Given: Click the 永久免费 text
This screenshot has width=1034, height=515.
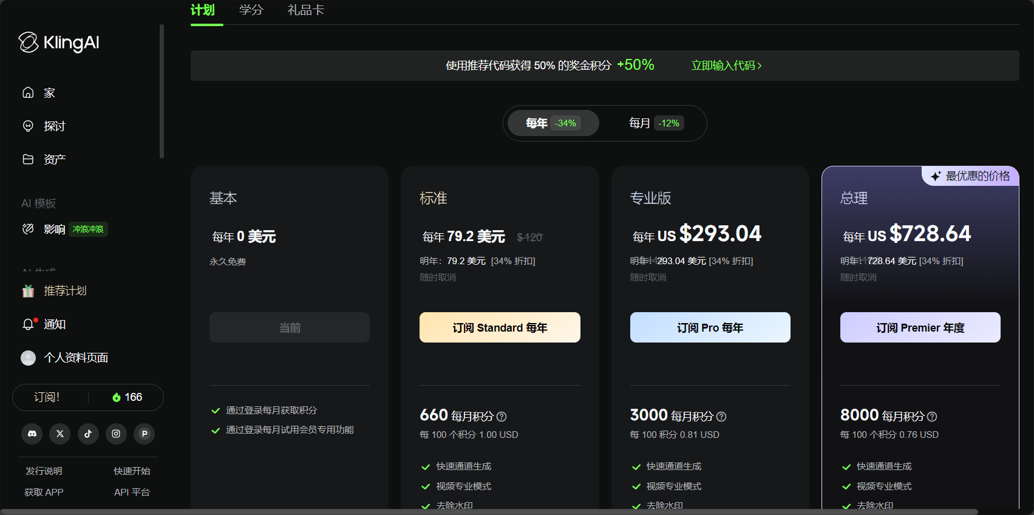Looking at the screenshot, I should pyautogui.click(x=228, y=262).
